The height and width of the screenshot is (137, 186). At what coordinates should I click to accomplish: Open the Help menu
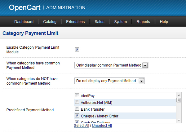pos(164,22)
